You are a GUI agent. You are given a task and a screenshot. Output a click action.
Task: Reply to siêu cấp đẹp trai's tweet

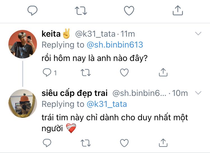(46, 143)
